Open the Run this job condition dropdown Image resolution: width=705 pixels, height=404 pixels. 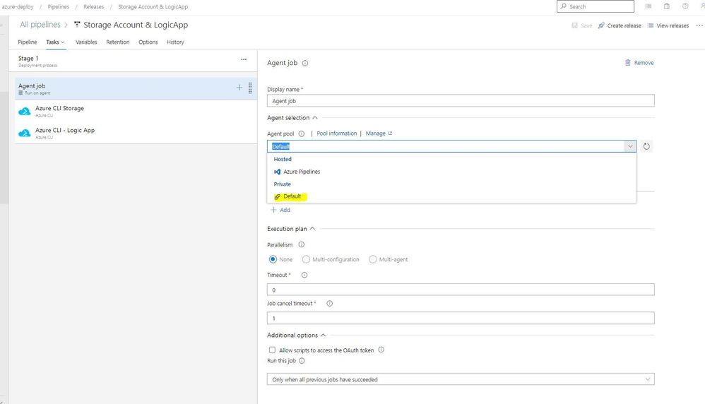(x=461, y=379)
